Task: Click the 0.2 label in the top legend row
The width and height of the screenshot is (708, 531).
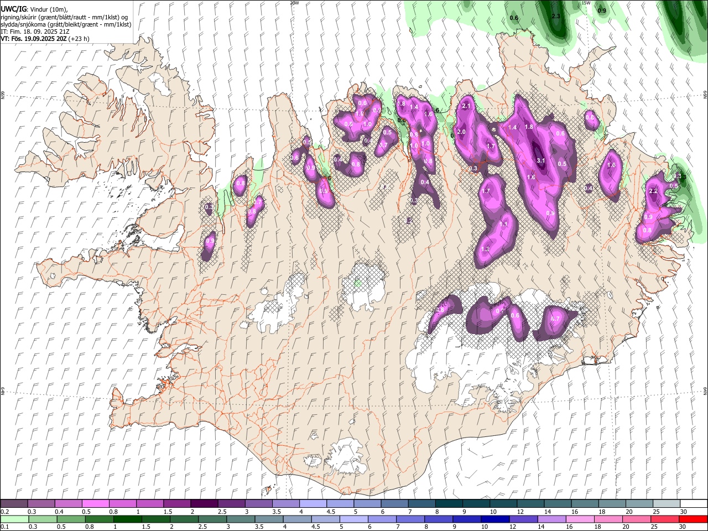Action: click(4, 512)
